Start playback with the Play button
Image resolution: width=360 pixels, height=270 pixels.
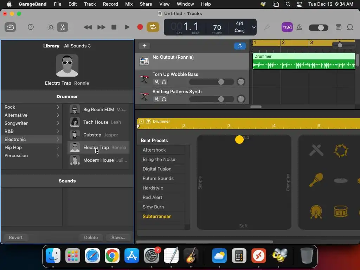127,27
